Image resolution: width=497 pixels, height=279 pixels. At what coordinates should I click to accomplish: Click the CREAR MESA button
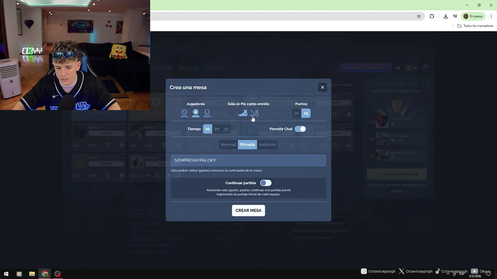pyautogui.click(x=248, y=210)
